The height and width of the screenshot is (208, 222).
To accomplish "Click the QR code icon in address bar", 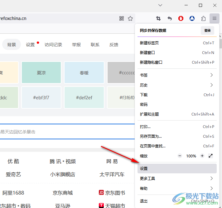I will [x=122, y=18].
